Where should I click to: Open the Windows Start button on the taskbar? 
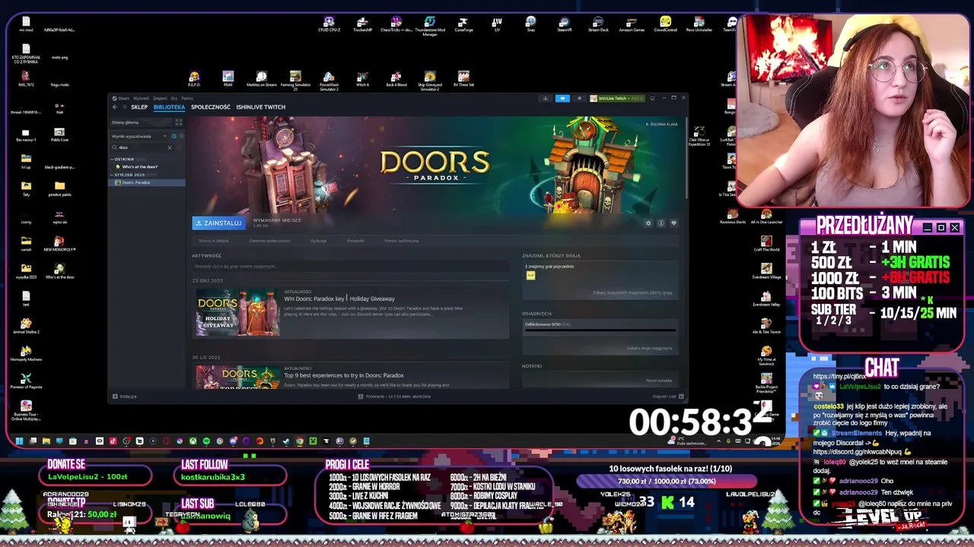19,441
